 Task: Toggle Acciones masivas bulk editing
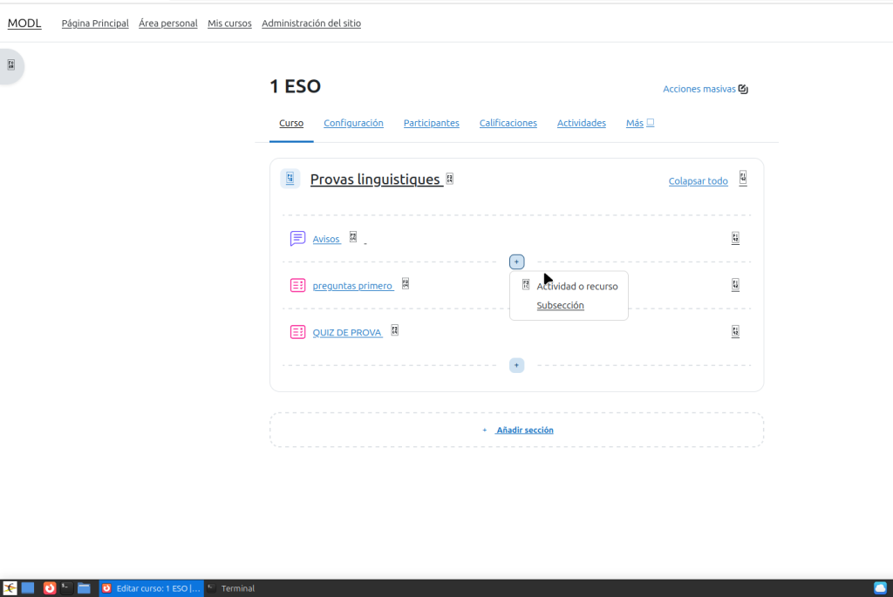click(x=706, y=89)
